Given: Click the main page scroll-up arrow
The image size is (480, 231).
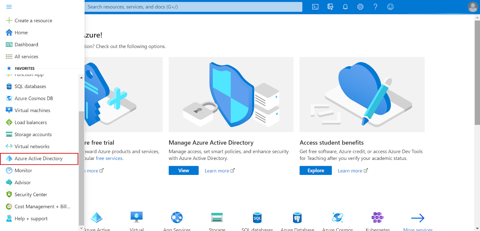Looking at the screenshot, I should (x=477, y=18).
